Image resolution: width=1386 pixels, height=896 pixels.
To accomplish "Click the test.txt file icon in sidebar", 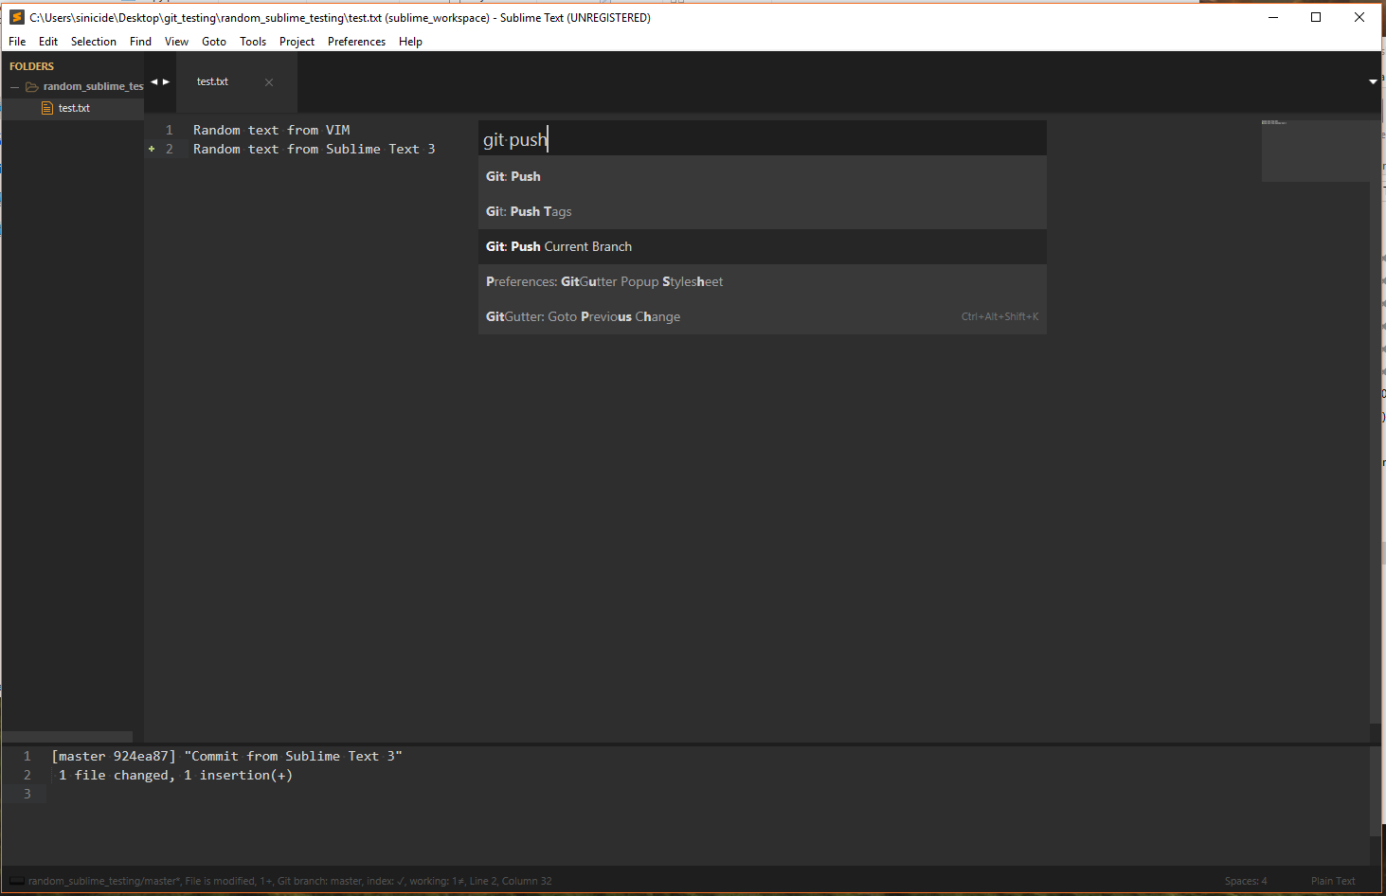I will (47, 108).
